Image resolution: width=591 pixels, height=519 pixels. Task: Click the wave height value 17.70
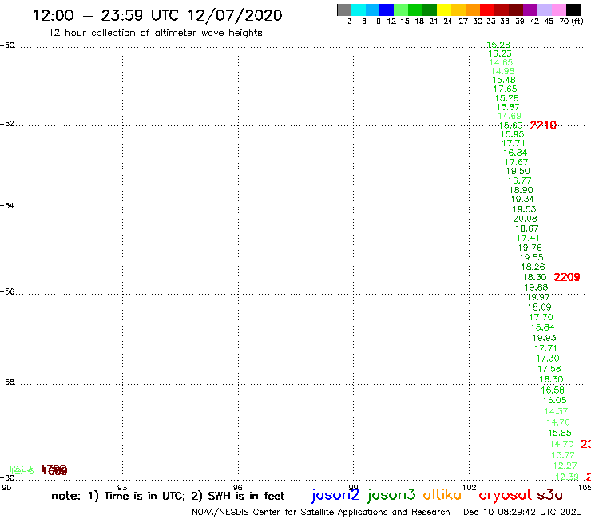pos(541,317)
